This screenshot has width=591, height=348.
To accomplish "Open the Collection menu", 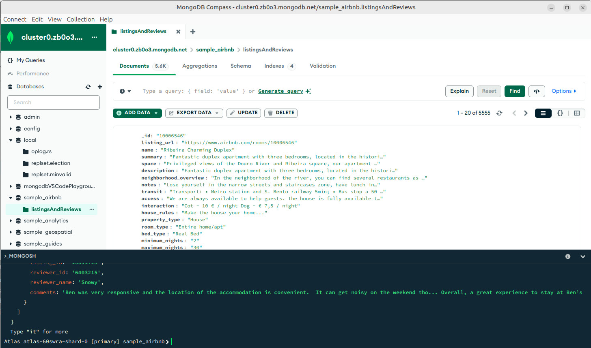I will [81, 19].
